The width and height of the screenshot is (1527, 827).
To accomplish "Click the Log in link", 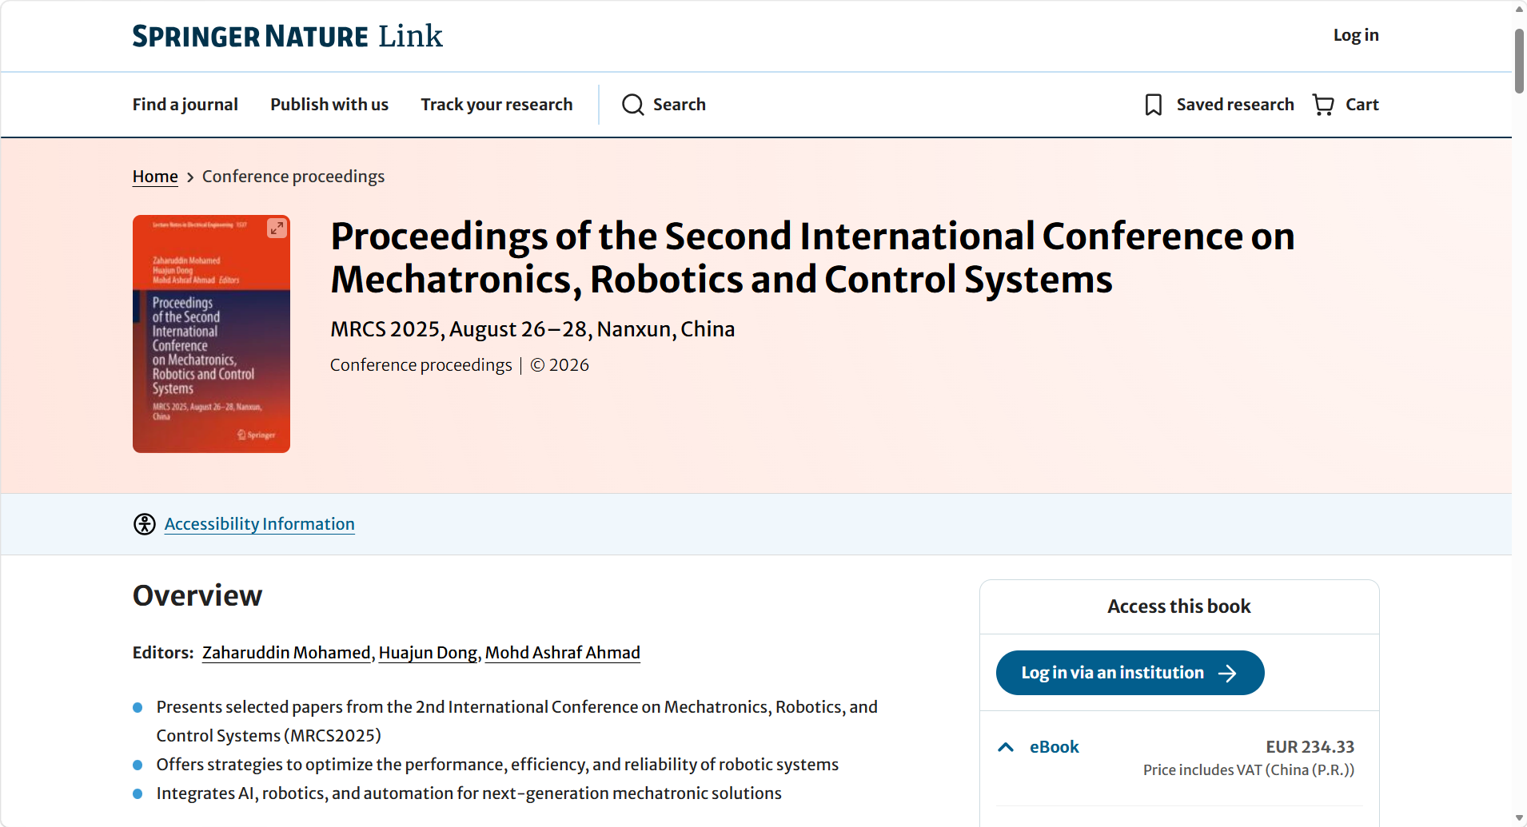I will (x=1355, y=35).
